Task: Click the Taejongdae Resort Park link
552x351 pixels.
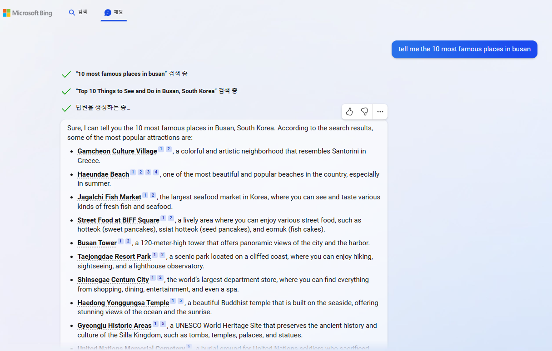Action: click(x=114, y=257)
